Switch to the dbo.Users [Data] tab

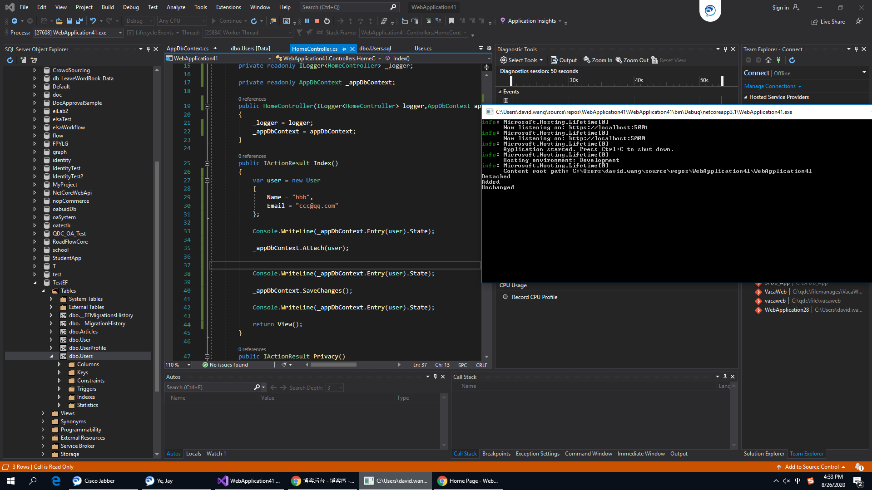[250, 49]
